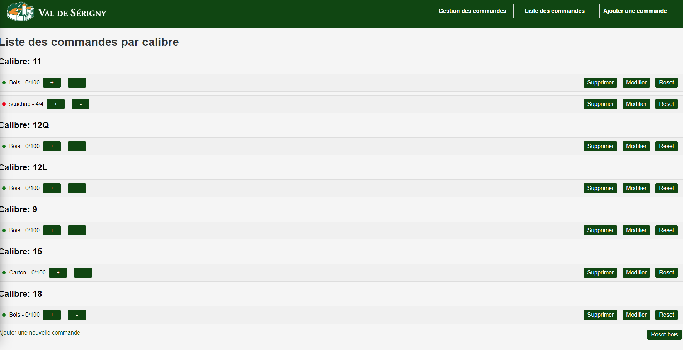Decrease Bois quantity under Calibre 12L
The image size is (683, 350).
[x=77, y=188]
